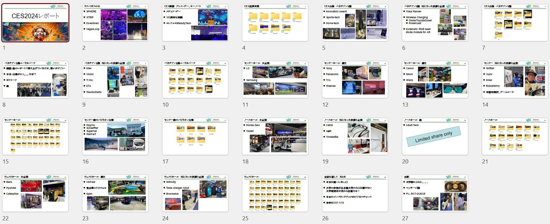The image size is (550, 224).
Task: Open slide 16 listing Waymo and Walmart
Action: [x=115, y=137]
